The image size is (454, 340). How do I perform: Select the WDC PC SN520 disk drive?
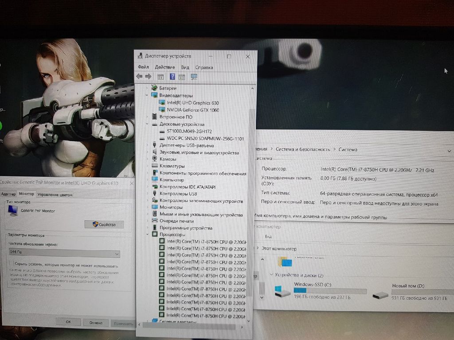click(205, 138)
